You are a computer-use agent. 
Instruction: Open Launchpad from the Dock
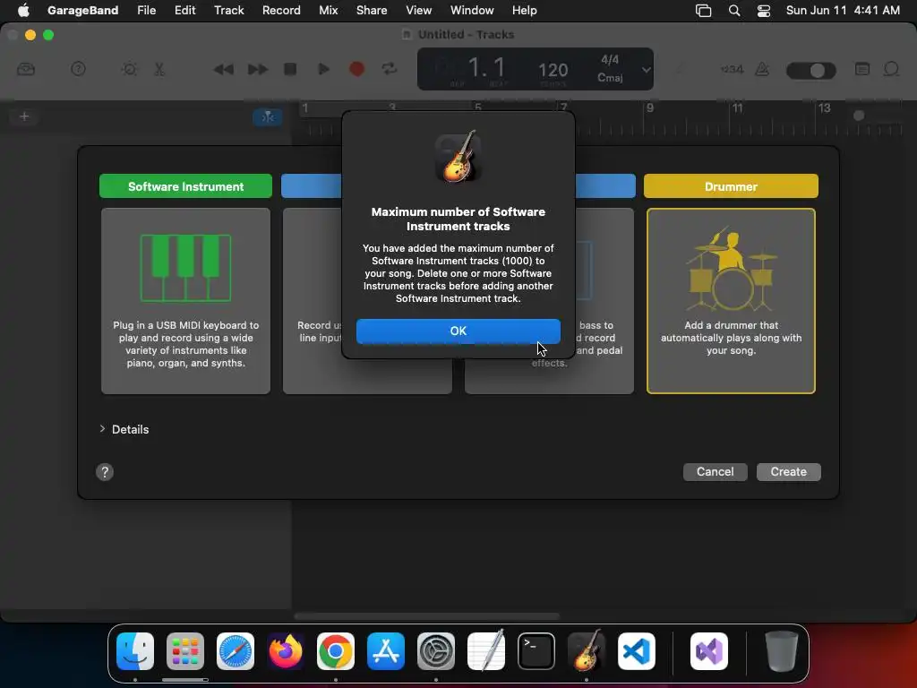click(x=184, y=651)
